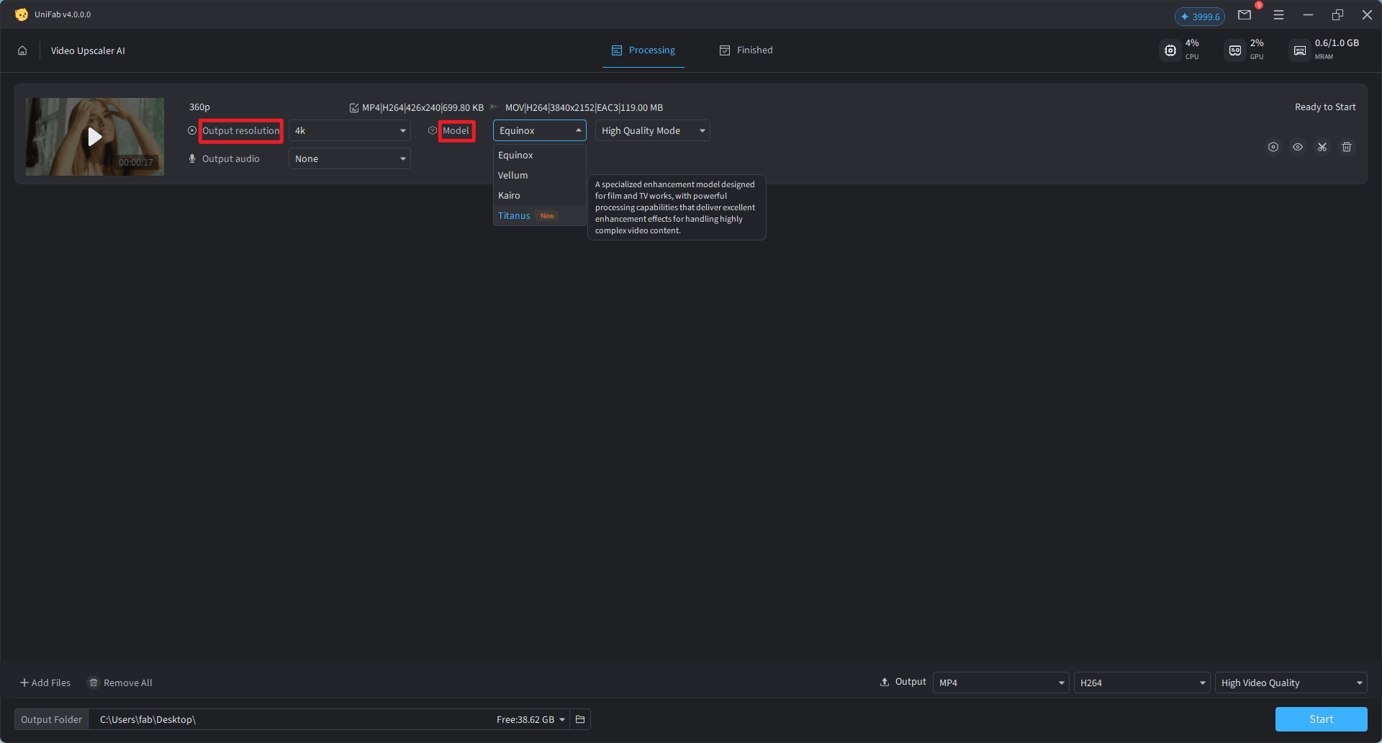Click Add Files button

coord(45,683)
